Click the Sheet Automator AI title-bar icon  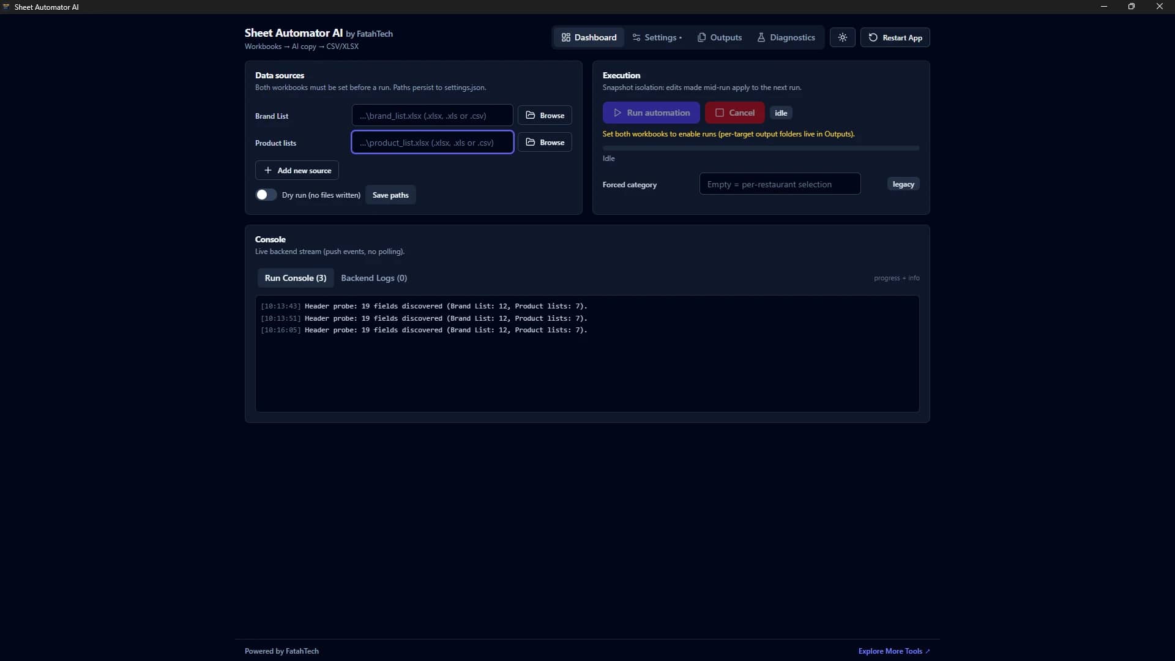pos(6,7)
